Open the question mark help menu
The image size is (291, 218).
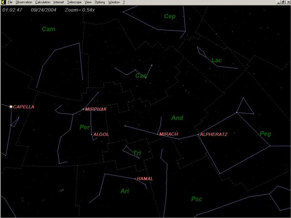point(124,2)
